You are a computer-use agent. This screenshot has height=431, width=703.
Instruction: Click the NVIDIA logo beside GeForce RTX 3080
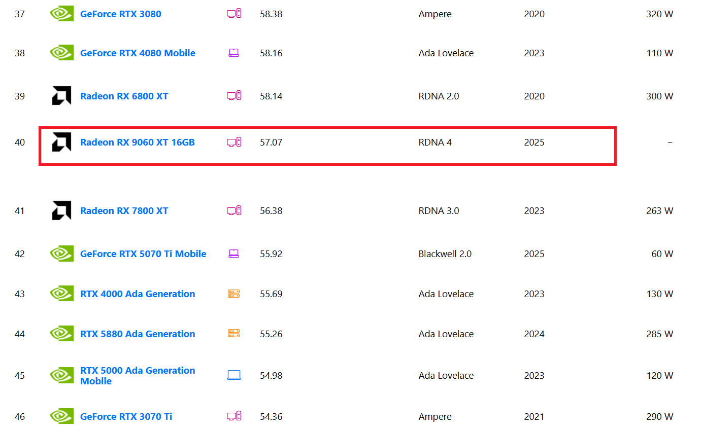pyautogui.click(x=61, y=14)
